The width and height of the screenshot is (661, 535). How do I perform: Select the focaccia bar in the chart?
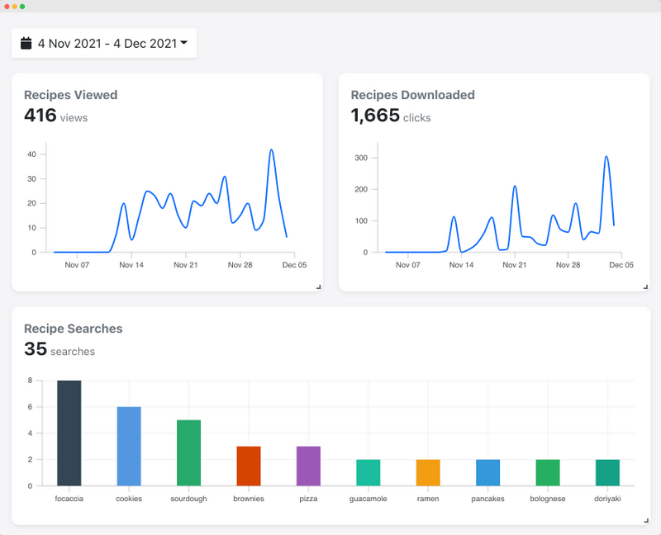pos(68,433)
